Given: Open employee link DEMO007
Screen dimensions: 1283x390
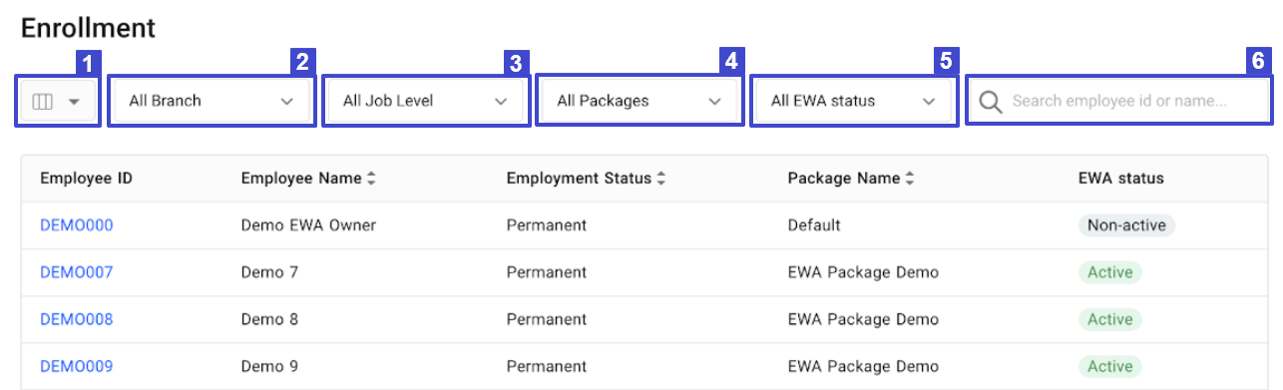Looking at the screenshot, I should click(77, 272).
